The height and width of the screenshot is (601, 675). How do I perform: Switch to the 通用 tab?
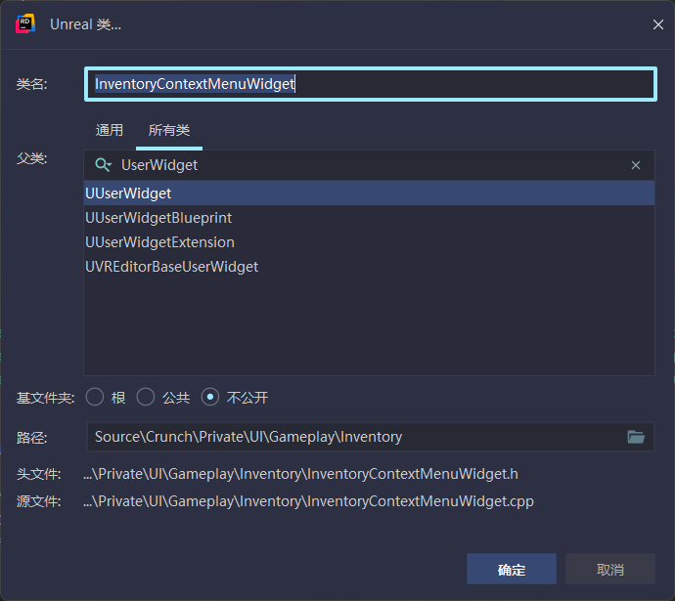(110, 130)
